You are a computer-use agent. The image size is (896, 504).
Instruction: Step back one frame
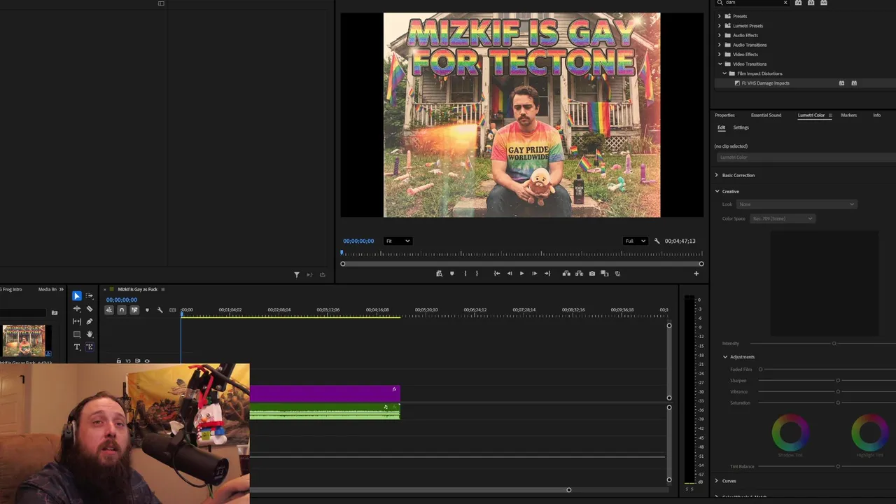(x=509, y=274)
